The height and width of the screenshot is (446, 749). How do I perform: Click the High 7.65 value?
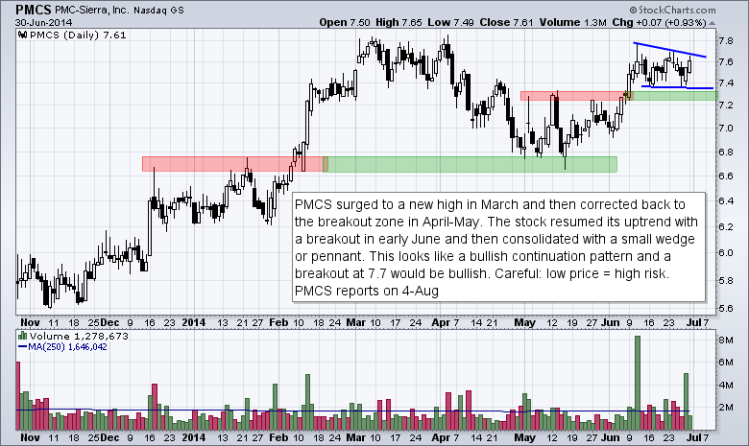click(399, 22)
